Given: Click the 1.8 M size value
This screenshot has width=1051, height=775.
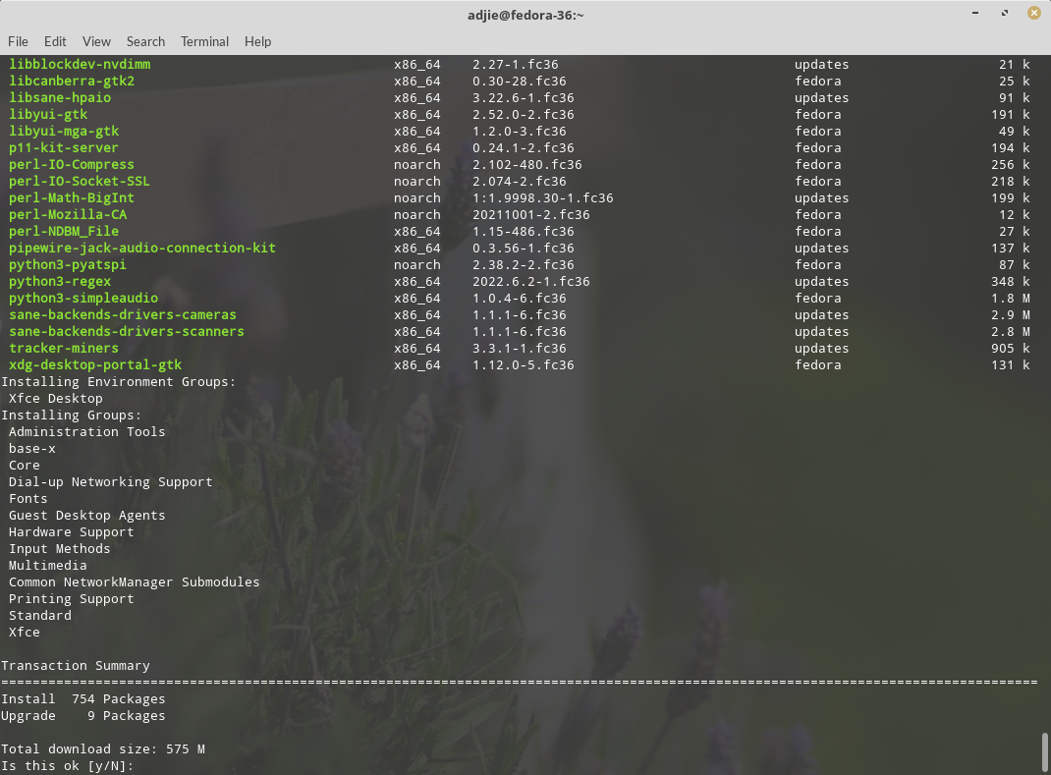Looking at the screenshot, I should point(1011,299).
